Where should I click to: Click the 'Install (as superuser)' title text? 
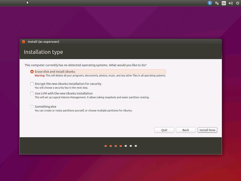[x=43, y=42]
